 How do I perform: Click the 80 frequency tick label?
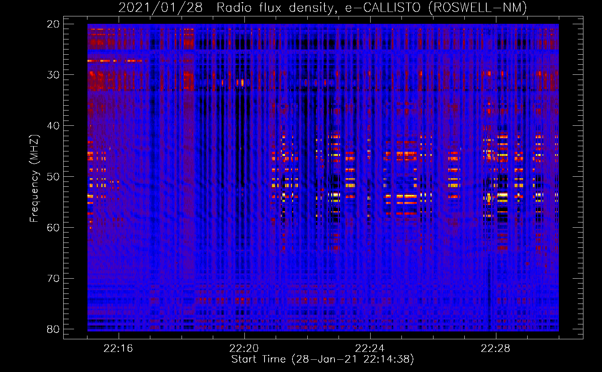coord(54,329)
